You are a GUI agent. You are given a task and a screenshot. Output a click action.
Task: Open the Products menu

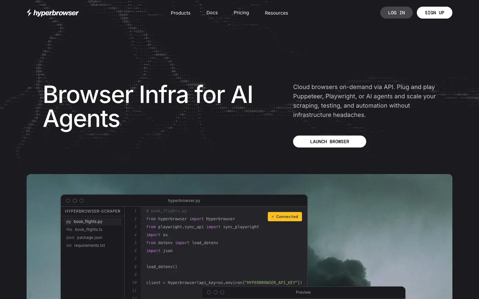tap(180, 13)
